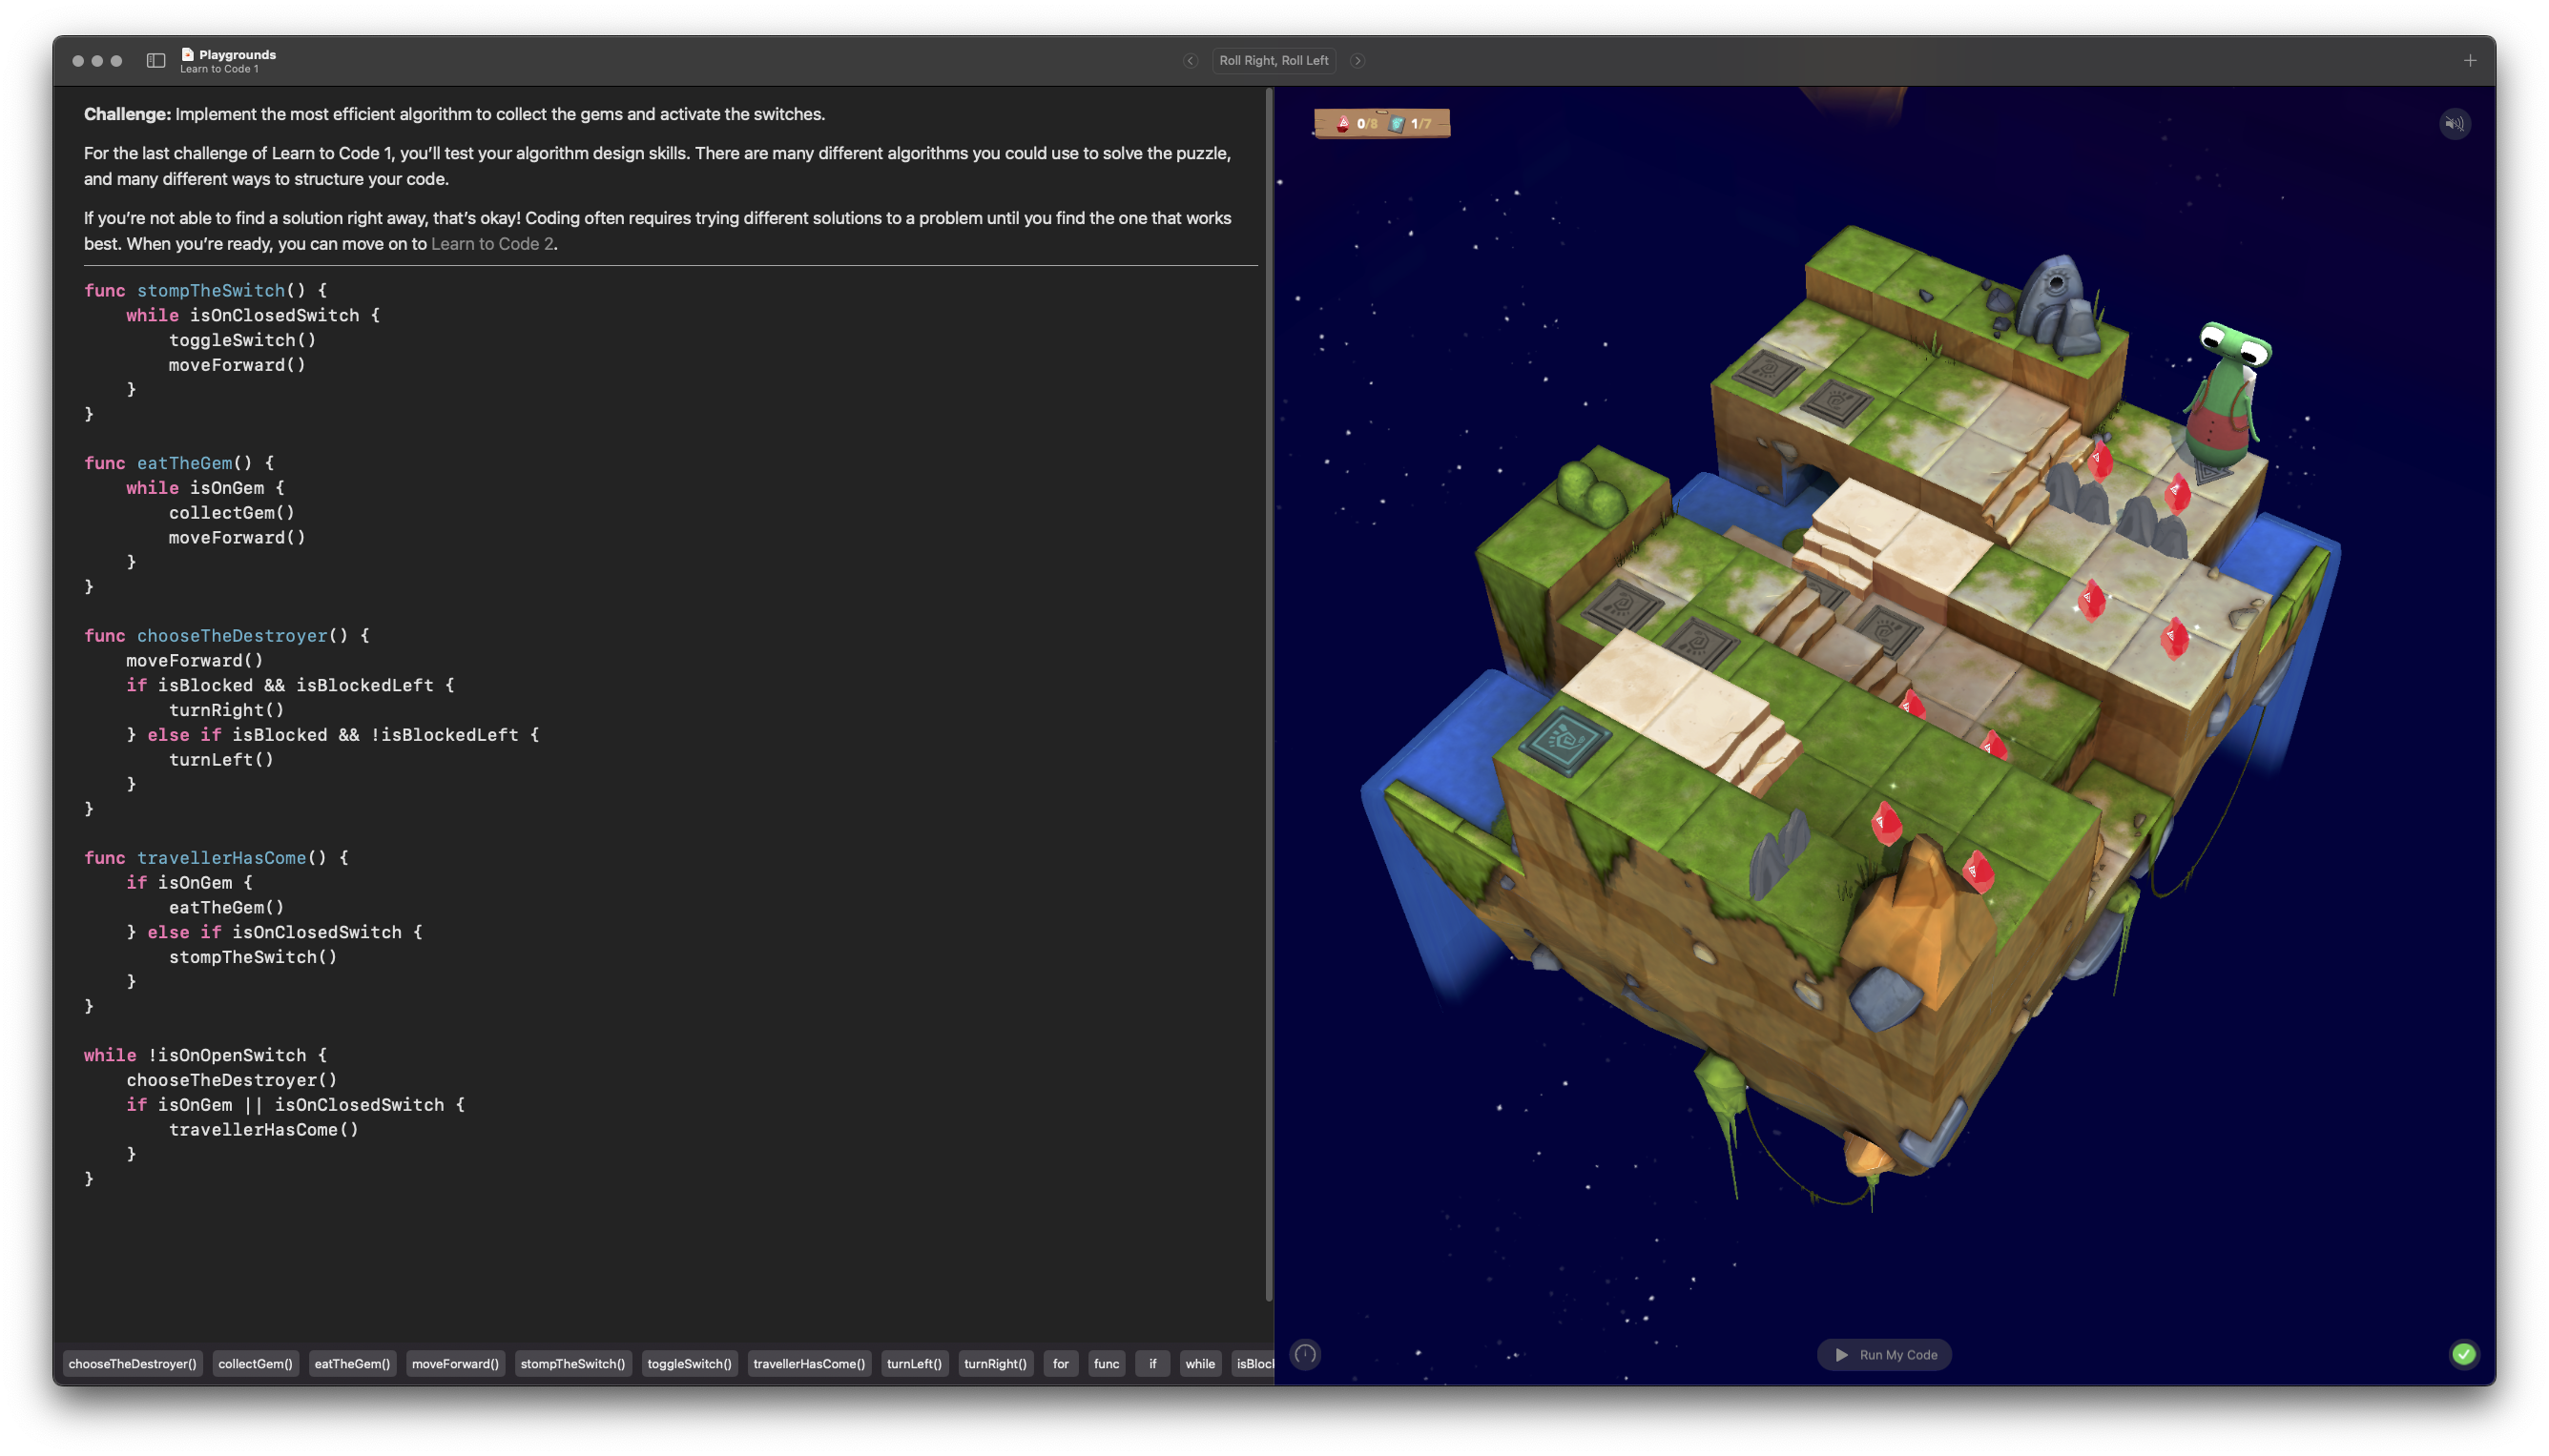Click the bold Challenge: label

pyautogui.click(x=127, y=114)
